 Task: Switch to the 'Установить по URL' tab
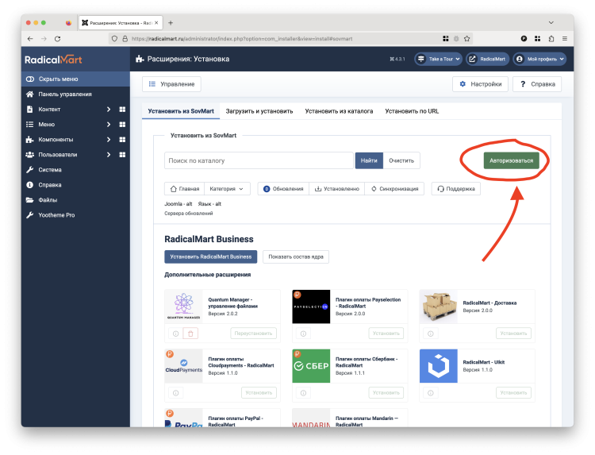pos(412,112)
